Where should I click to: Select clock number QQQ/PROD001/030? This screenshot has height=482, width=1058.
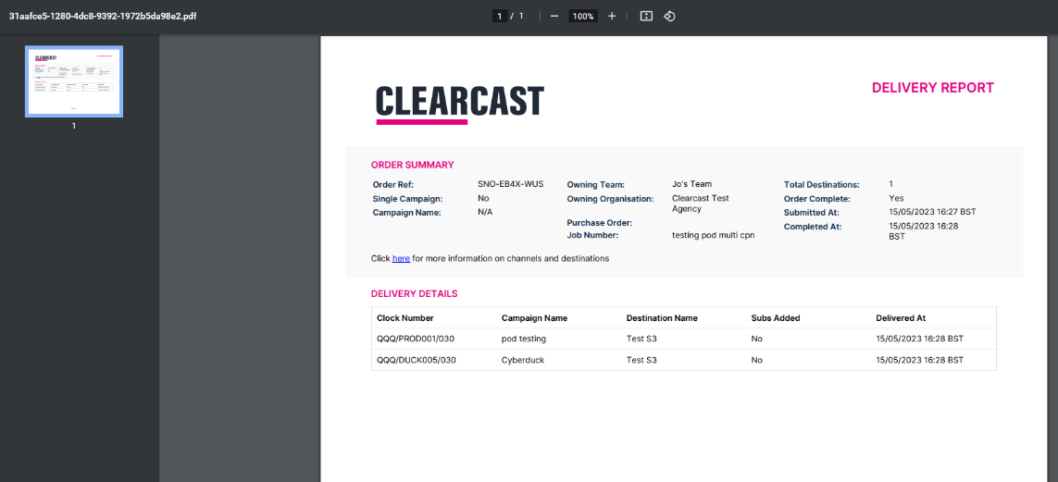pos(416,339)
